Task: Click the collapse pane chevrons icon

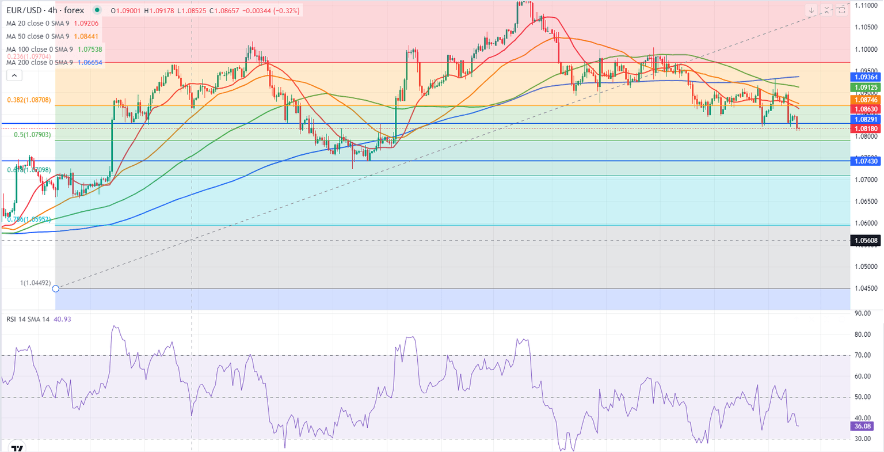Action: click(x=826, y=10)
